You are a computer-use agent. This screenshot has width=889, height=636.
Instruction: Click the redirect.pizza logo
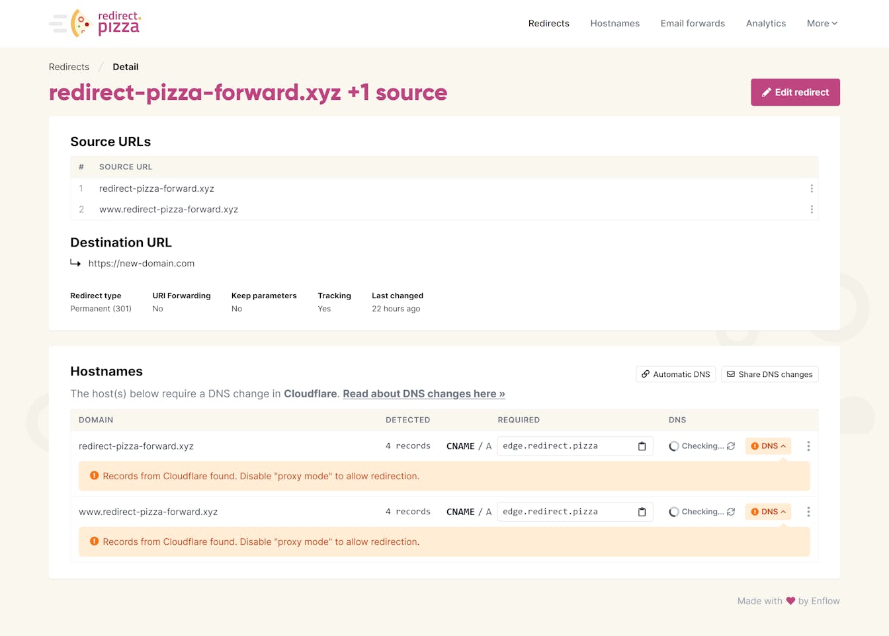pyautogui.click(x=96, y=23)
